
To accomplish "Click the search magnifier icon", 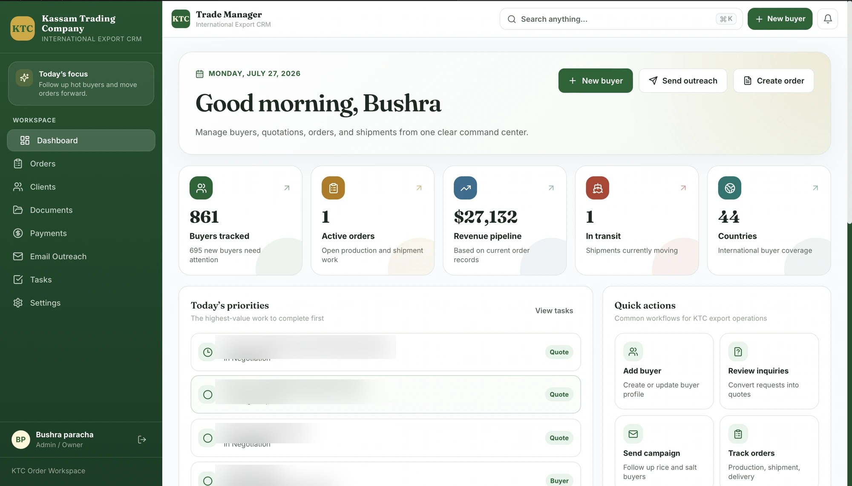I will pos(512,19).
